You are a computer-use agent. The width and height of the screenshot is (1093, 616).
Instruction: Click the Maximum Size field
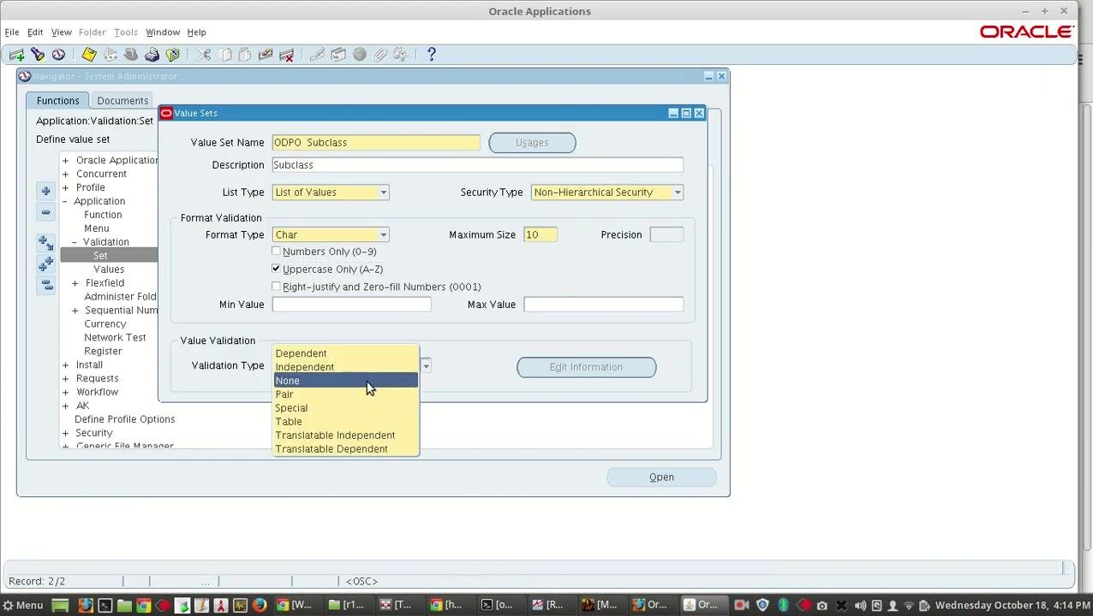click(x=541, y=235)
